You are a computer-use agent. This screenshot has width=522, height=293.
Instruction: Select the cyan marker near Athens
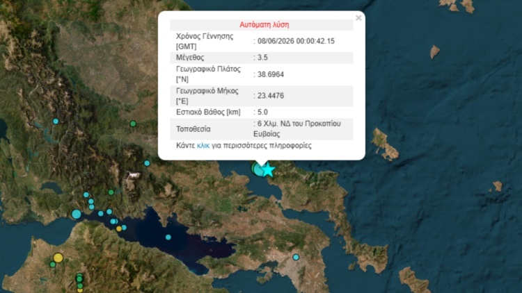(x=296, y=257)
